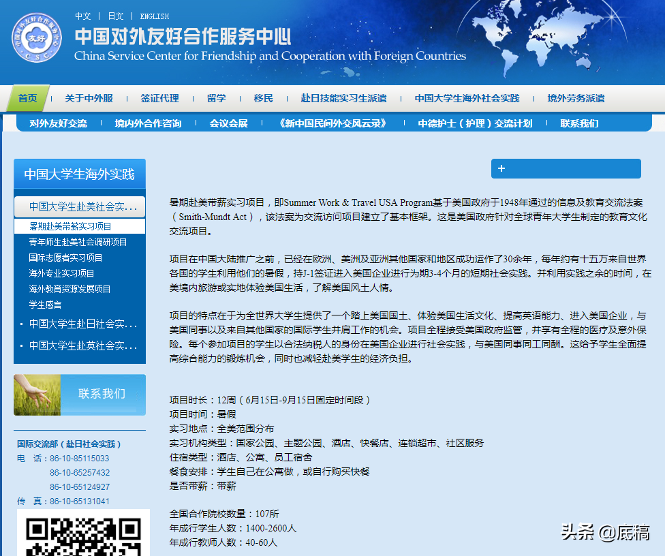The width and height of the screenshot is (665, 556).
Task: Switch to the 日文 version
Action: click(115, 15)
